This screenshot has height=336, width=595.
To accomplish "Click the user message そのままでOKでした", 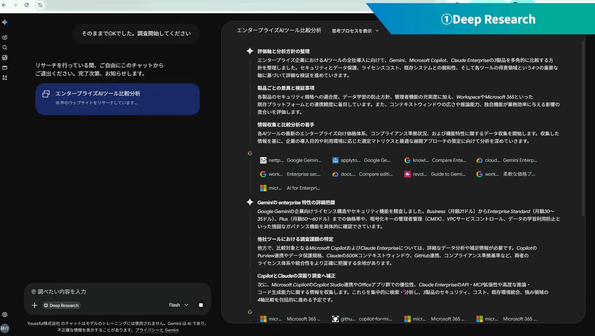I will 136,34.
